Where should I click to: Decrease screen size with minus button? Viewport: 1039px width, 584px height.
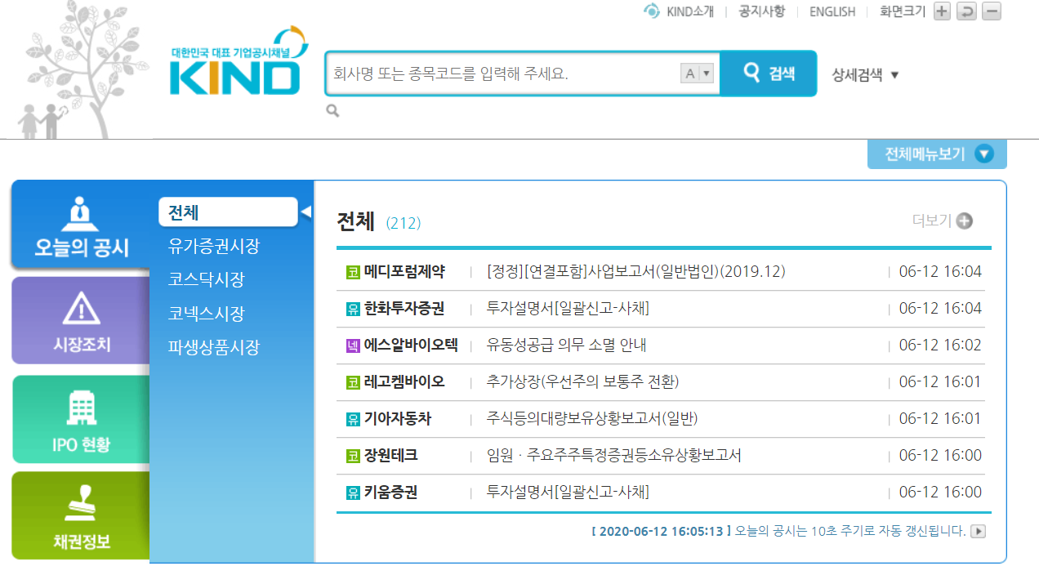(992, 11)
